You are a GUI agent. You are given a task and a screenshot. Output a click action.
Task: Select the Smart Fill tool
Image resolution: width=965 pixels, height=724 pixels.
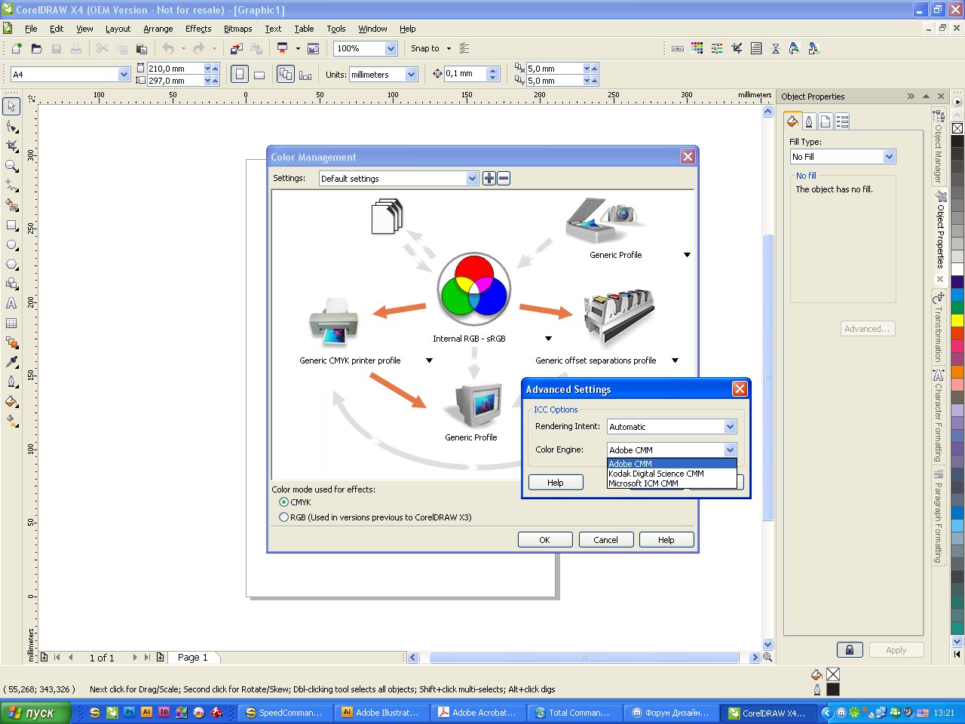(11, 204)
